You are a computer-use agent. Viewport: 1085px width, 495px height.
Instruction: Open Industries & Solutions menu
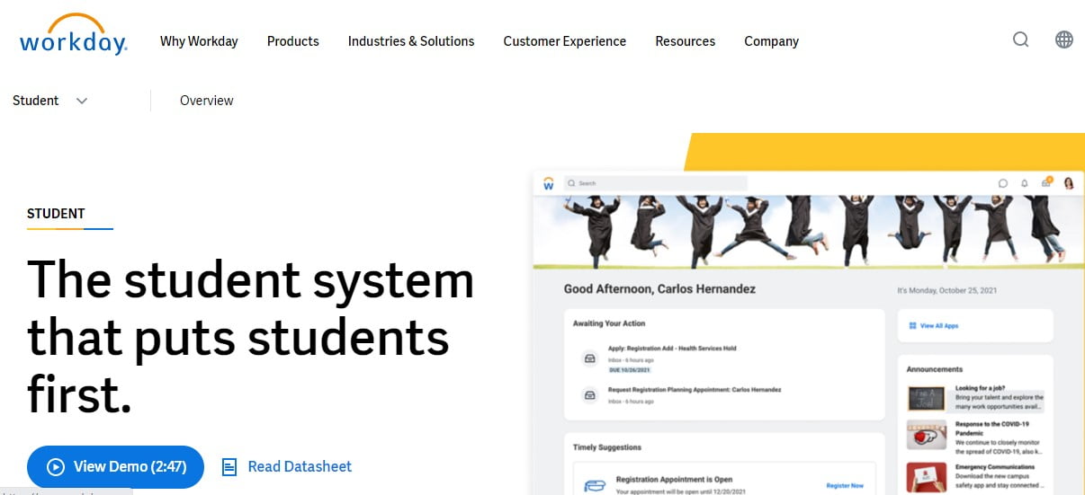[411, 41]
